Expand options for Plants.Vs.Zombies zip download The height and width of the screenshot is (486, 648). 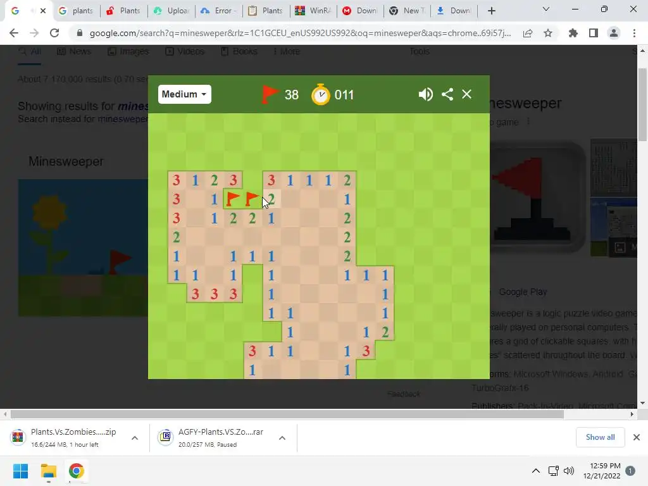135,438
